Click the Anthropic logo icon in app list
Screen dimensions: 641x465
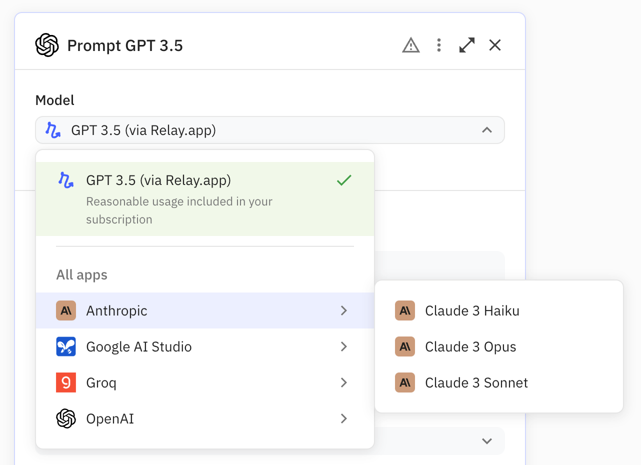pos(66,310)
